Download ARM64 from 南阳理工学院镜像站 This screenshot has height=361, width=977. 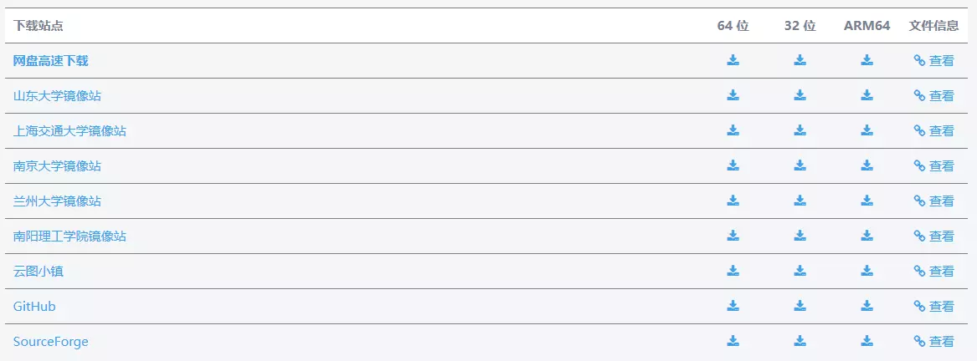pyautogui.click(x=866, y=236)
